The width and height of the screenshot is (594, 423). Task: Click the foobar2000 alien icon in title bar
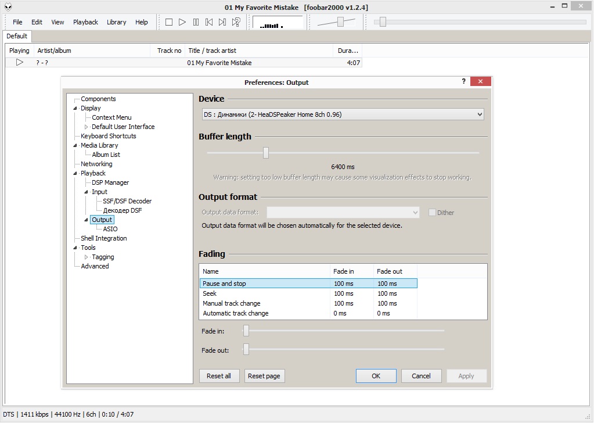coord(8,7)
